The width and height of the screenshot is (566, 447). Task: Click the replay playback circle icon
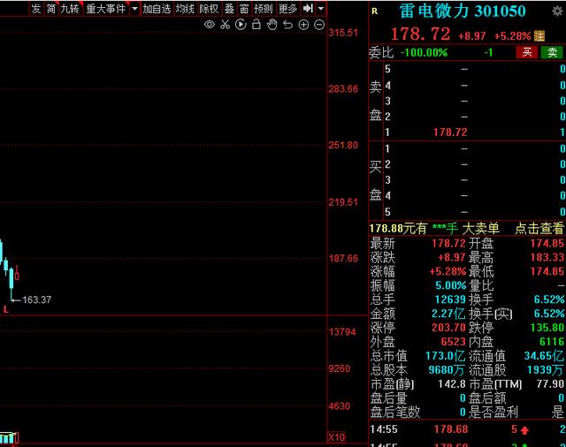(x=241, y=25)
